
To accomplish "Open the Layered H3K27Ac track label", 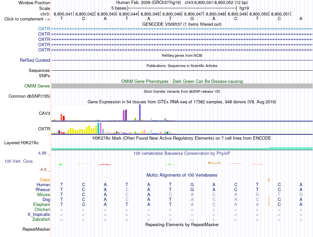I will (21, 143).
